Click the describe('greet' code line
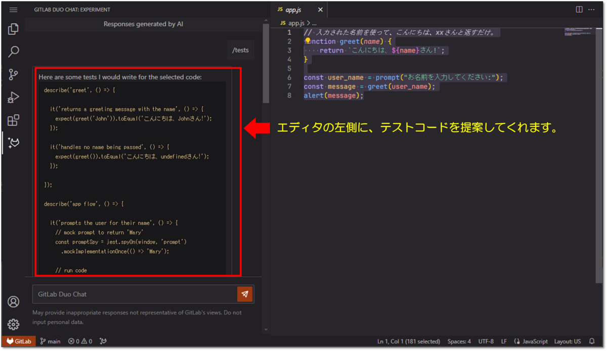The height and width of the screenshot is (351, 607). [79, 90]
